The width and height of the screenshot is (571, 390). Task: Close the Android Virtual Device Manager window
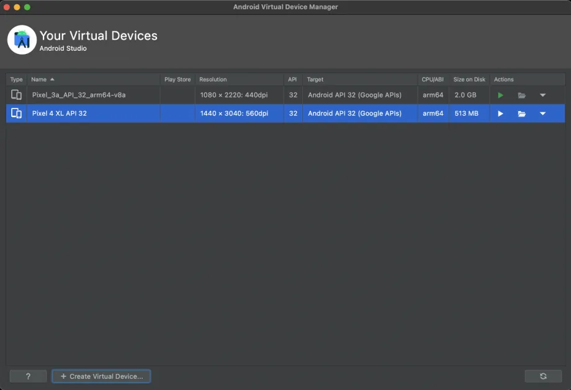[x=7, y=7]
